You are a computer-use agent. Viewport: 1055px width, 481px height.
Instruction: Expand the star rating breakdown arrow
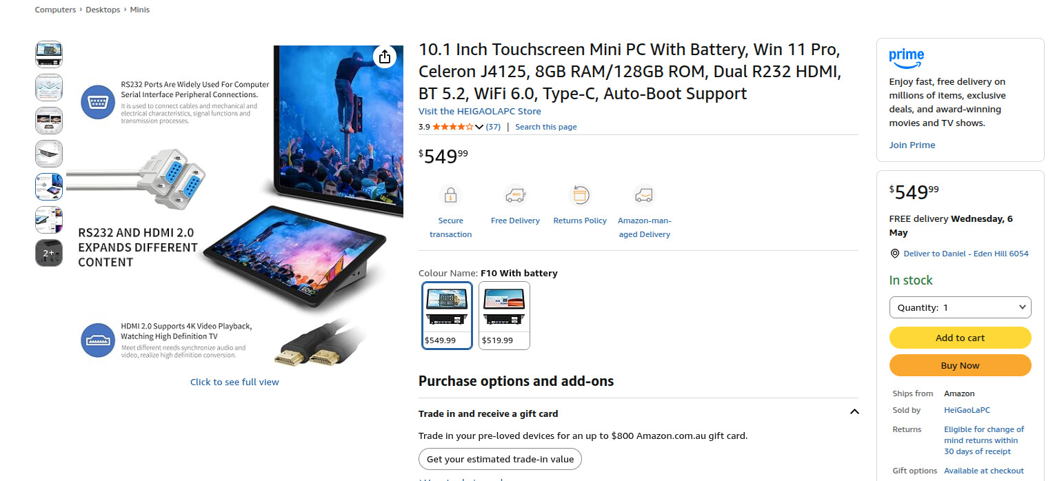[x=479, y=127]
